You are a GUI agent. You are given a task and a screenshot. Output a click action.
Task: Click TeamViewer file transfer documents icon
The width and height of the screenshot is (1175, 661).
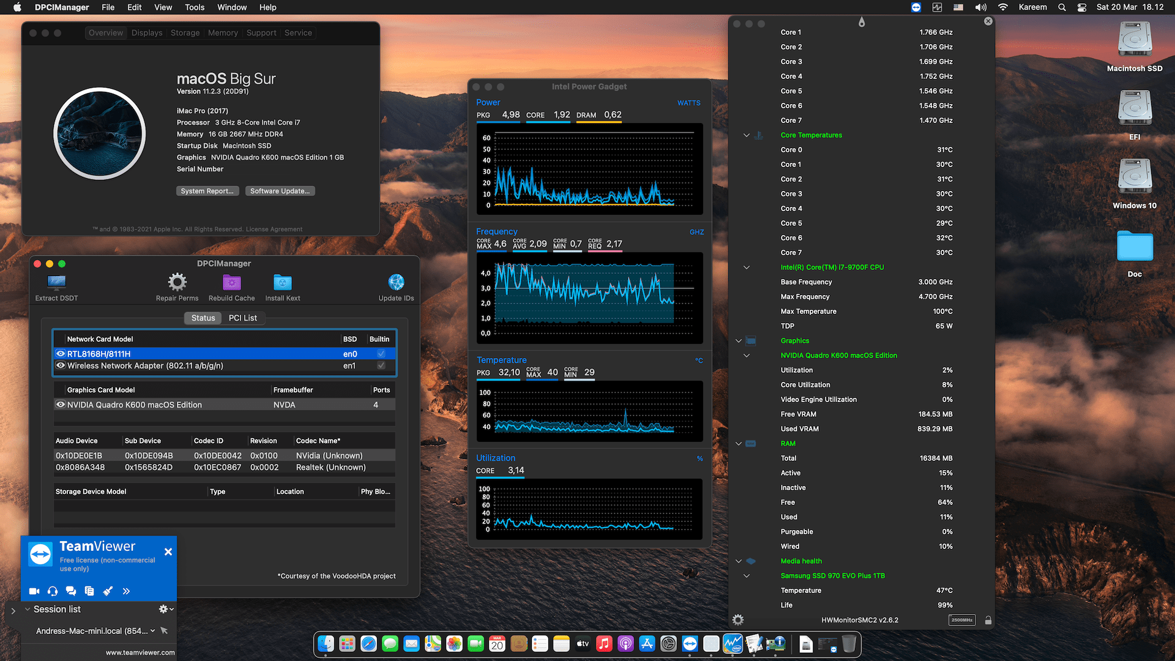(89, 591)
